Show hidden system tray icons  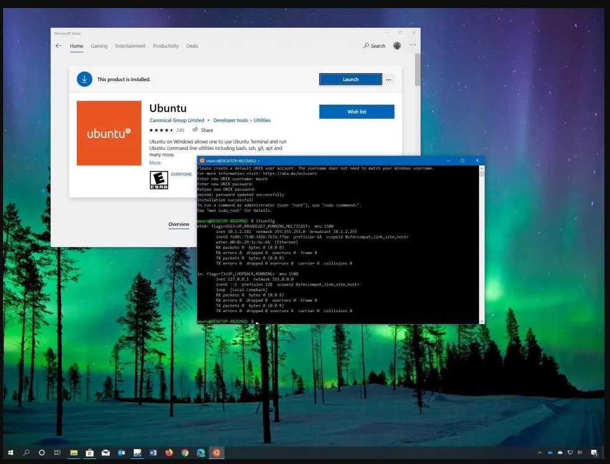coord(539,453)
